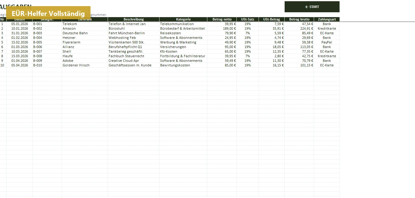Select the Adobe supplier cell
The width and height of the screenshot is (415, 198).
pyautogui.click(x=85, y=61)
